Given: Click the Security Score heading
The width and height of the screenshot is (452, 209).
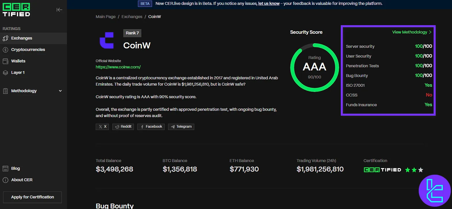Looking at the screenshot, I should tap(306, 32).
